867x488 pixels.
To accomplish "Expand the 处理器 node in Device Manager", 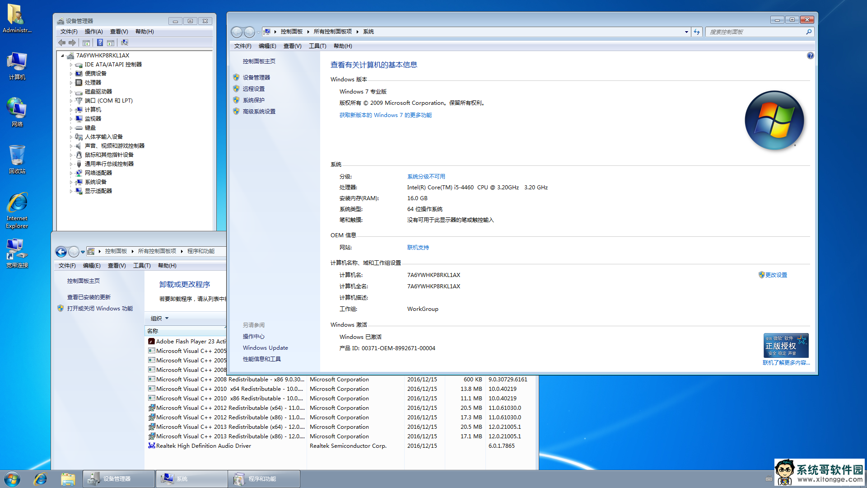I will coord(71,83).
